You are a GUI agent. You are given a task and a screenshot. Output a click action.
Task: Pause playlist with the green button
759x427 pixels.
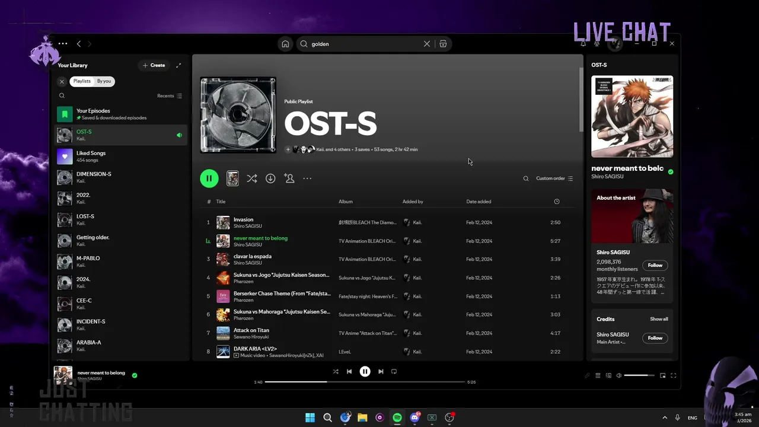pyautogui.click(x=209, y=179)
